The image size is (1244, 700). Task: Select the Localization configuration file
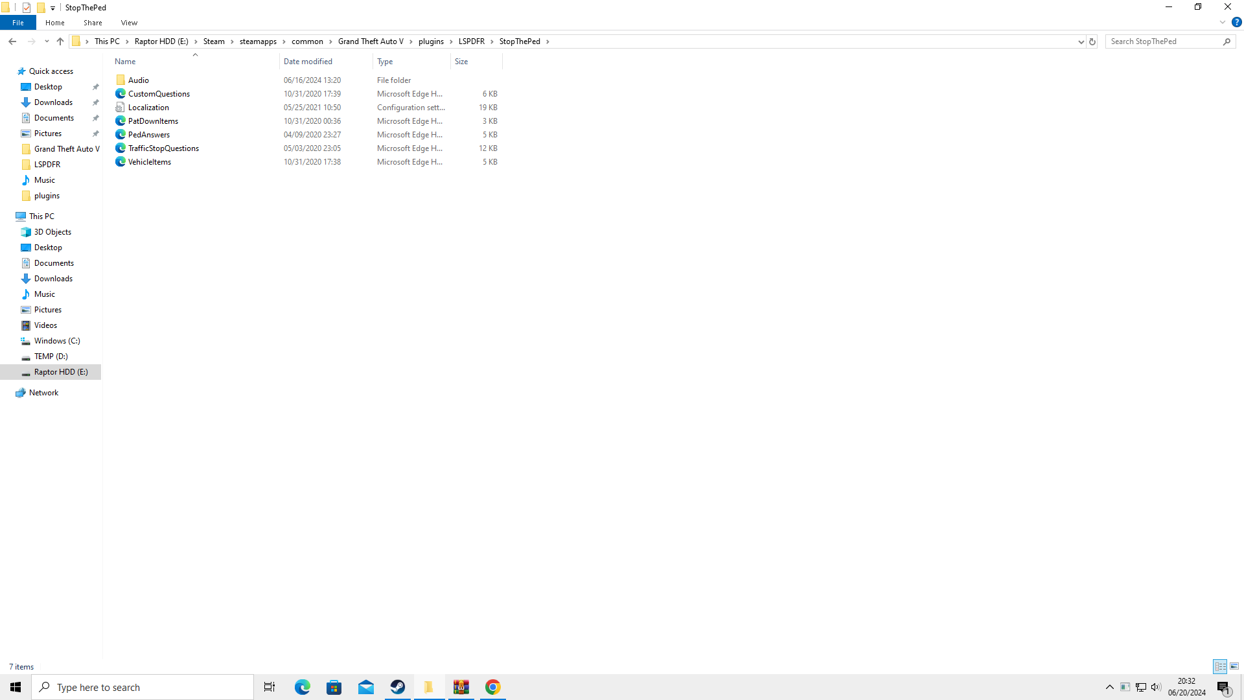(x=148, y=108)
